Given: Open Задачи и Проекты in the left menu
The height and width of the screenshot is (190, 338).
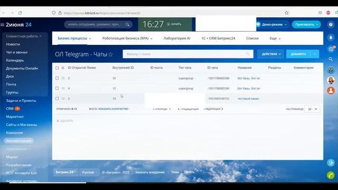Looking at the screenshot, I should point(21,101).
